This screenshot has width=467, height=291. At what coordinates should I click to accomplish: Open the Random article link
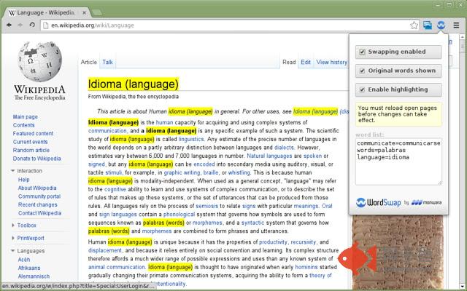31,151
